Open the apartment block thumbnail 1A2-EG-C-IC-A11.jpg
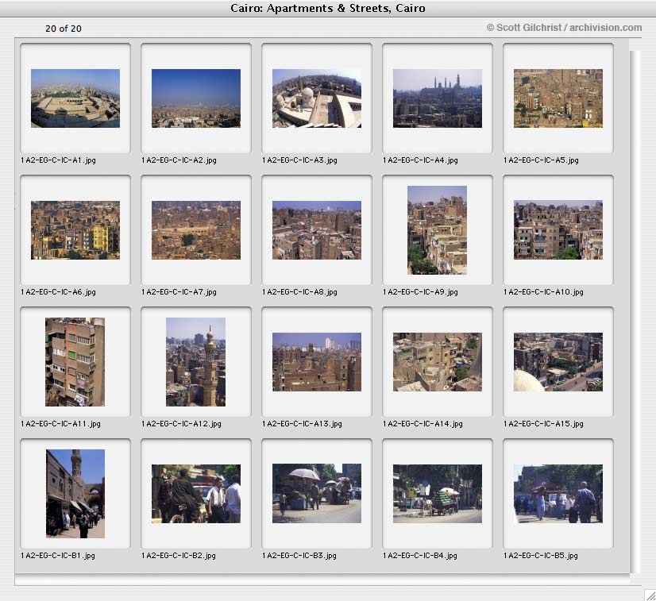This screenshot has width=656, height=601. click(x=75, y=362)
